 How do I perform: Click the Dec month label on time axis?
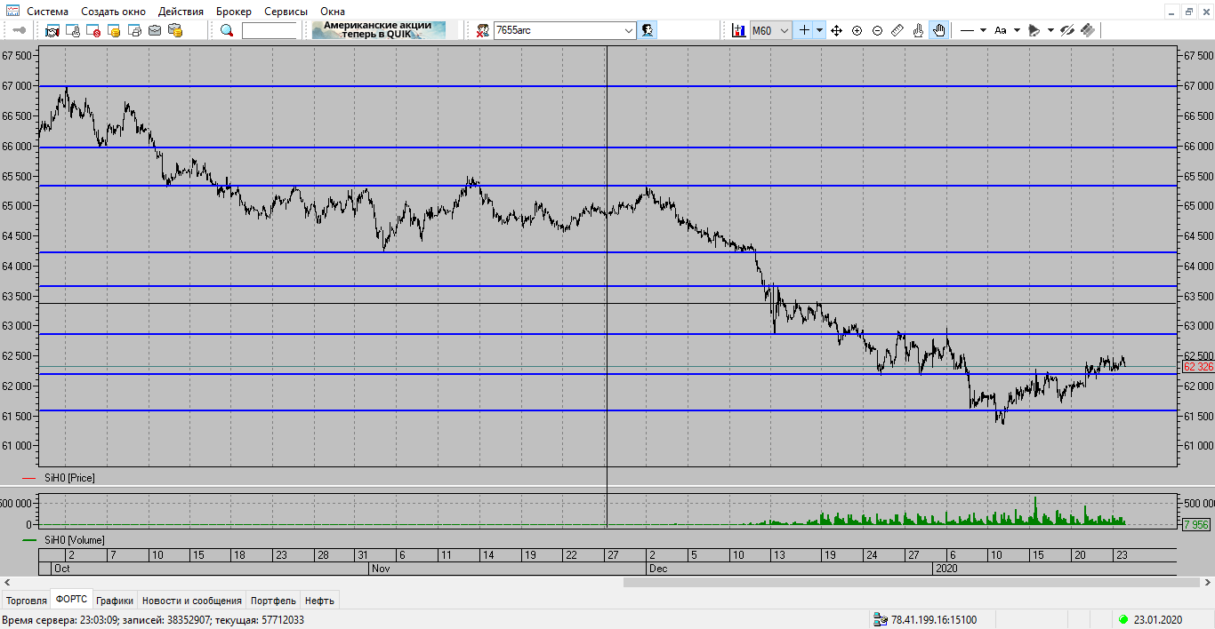pyautogui.click(x=658, y=568)
